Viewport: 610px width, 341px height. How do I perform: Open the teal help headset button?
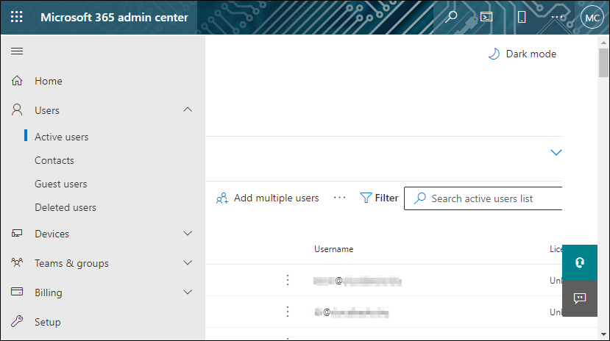pyautogui.click(x=580, y=262)
